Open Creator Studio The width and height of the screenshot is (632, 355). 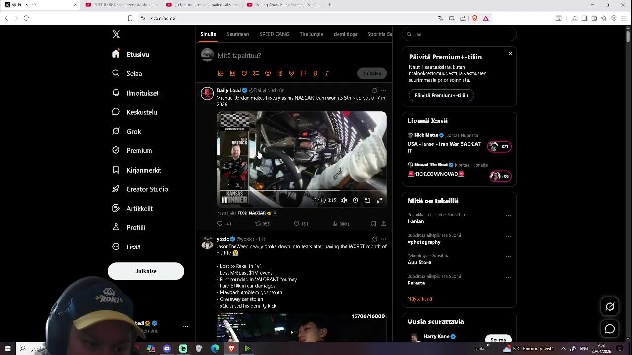tap(140, 189)
